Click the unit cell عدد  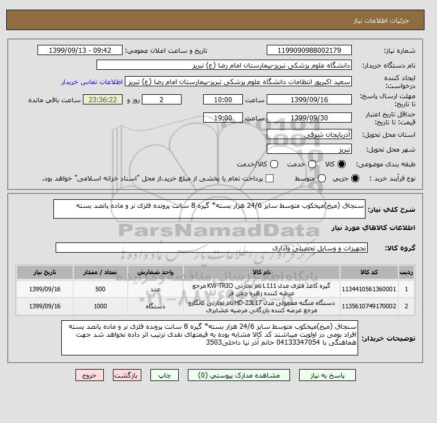tap(156, 290)
